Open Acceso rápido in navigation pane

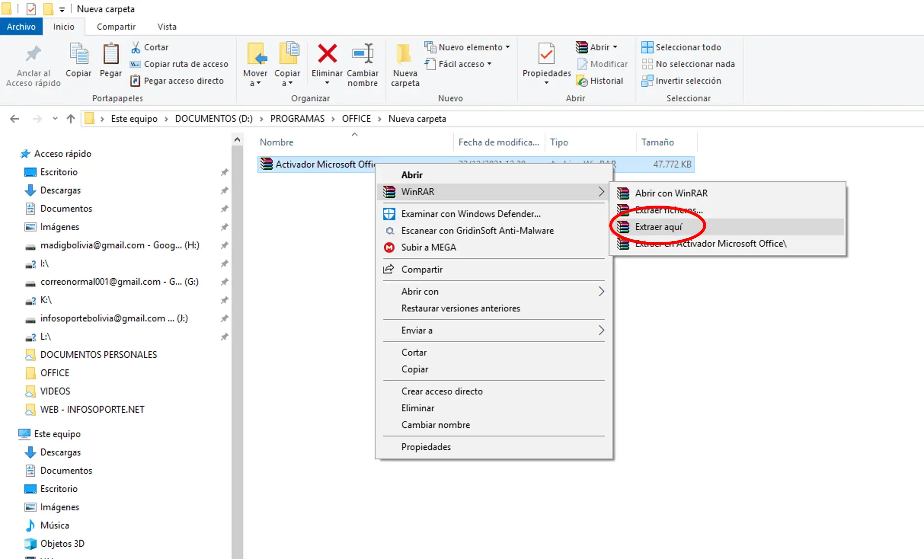click(x=56, y=154)
